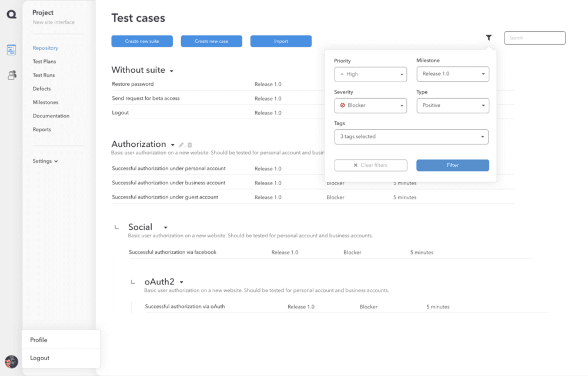This screenshot has width=588, height=376.
Task: Apply filters with the Filter button
Action: (x=453, y=165)
